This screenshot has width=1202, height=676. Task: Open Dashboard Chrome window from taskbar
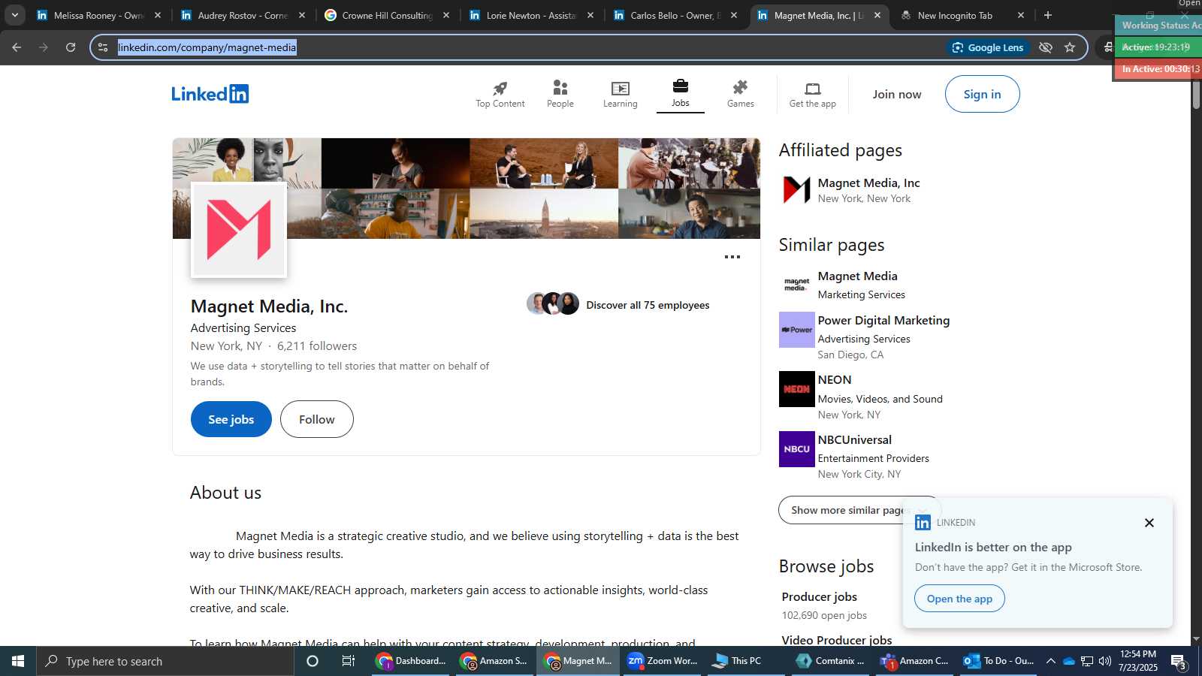click(412, 661)
